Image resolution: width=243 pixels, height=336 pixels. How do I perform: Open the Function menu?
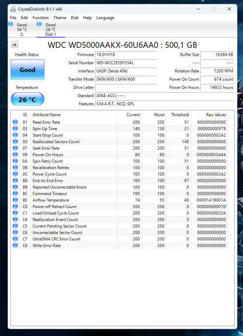(40, 18)
